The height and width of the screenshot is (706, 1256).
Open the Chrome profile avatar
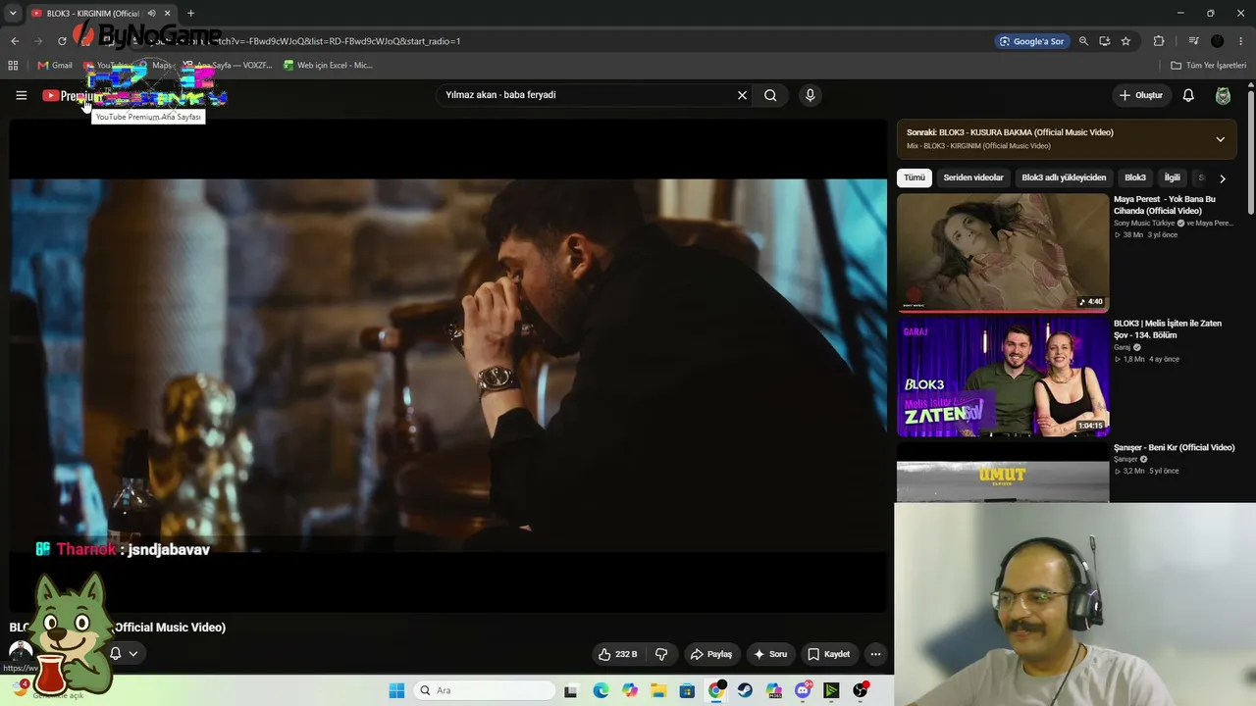pyautogui.click(x=1217, y=41)
